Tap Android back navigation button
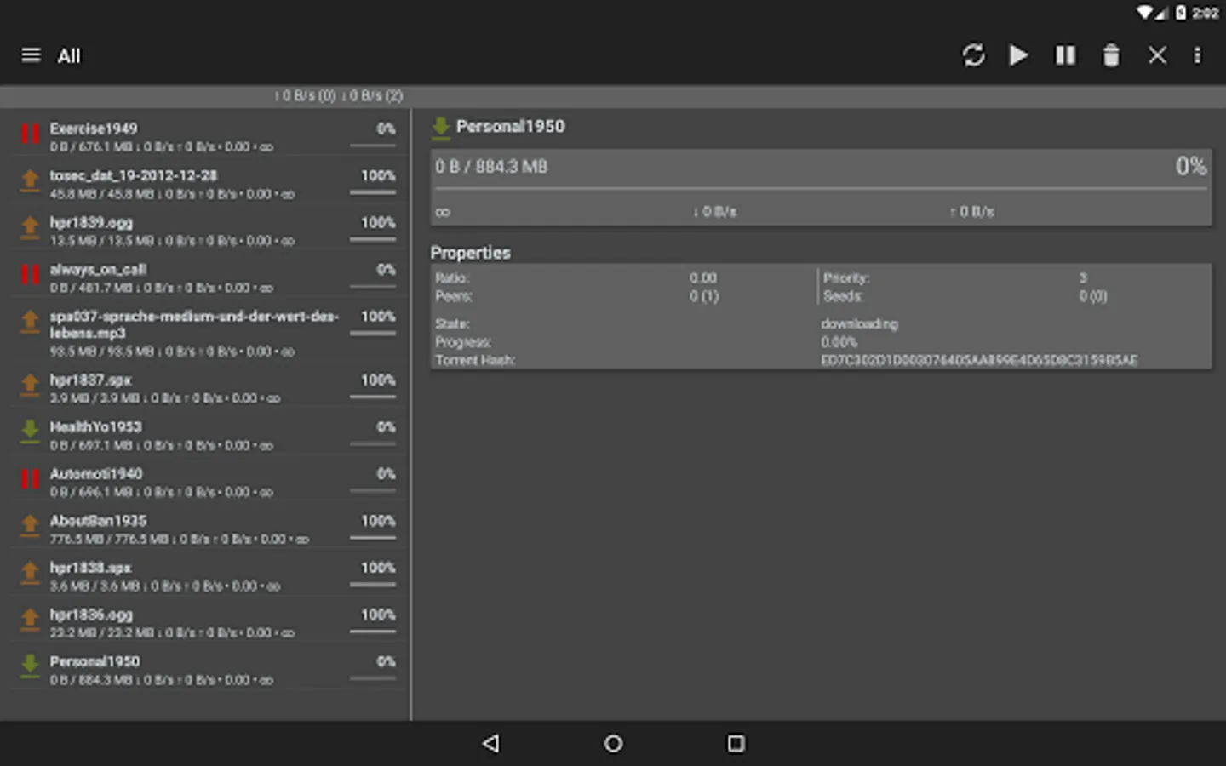The width and height of the screenshot is (1226, 766). (490, 743)
